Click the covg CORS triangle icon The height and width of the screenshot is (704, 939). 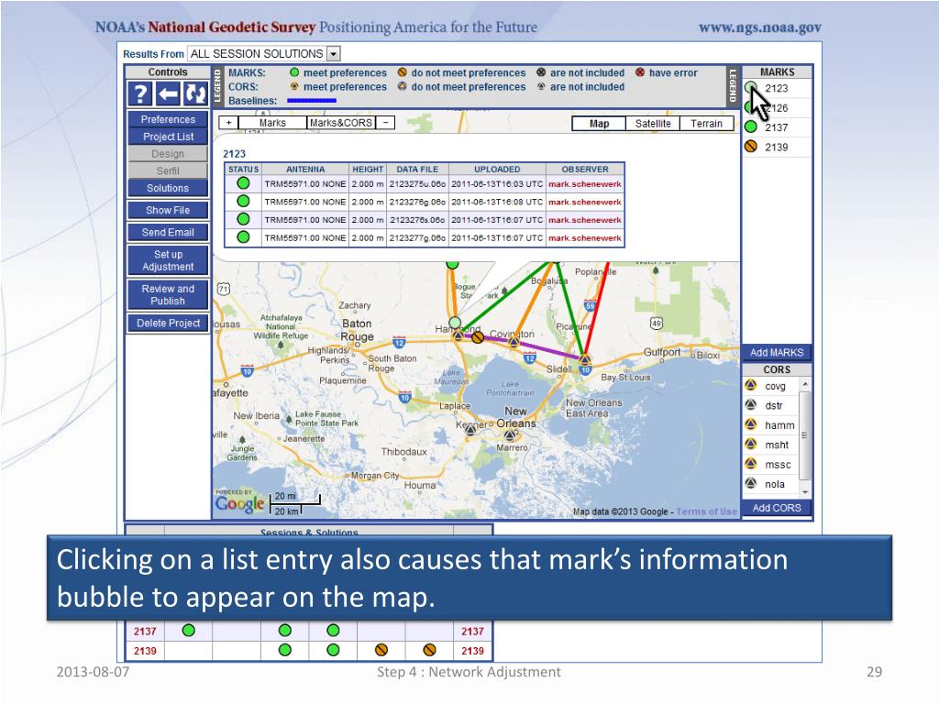point(751,386)
